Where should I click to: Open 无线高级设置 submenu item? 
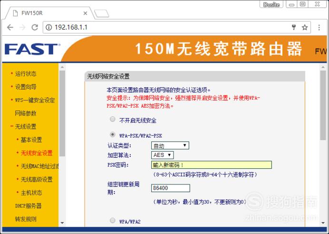coord(37,180)
